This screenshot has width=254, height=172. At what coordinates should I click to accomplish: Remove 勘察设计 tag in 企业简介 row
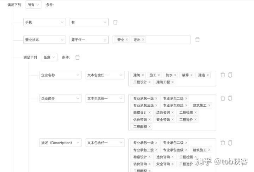[x=149, y=112]
